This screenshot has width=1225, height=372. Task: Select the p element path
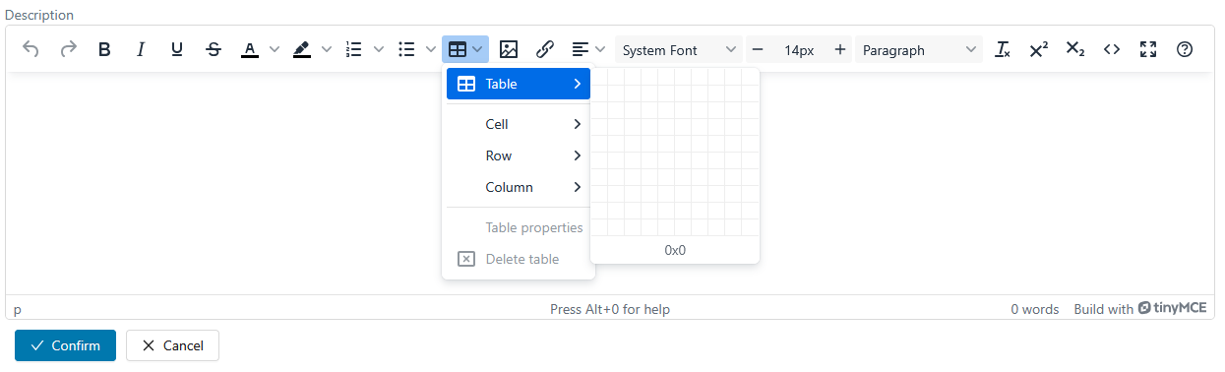point(18,309)
